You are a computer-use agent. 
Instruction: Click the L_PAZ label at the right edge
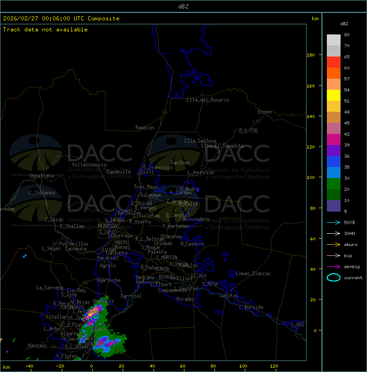point(298,325)
